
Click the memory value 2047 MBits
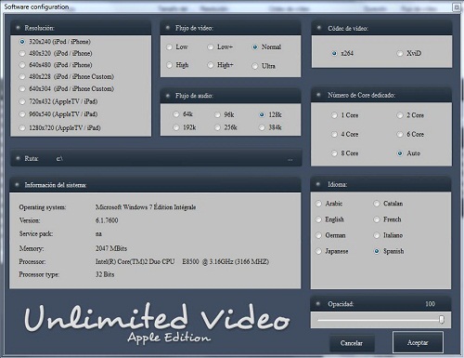click(x=111, y=248)
